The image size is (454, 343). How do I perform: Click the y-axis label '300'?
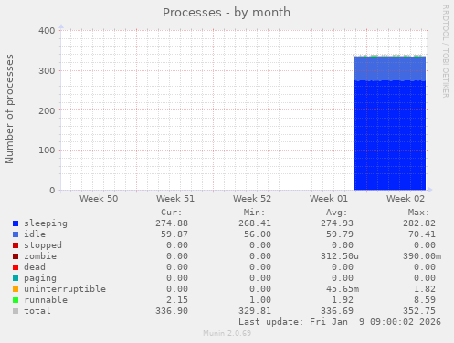[47, 71]
